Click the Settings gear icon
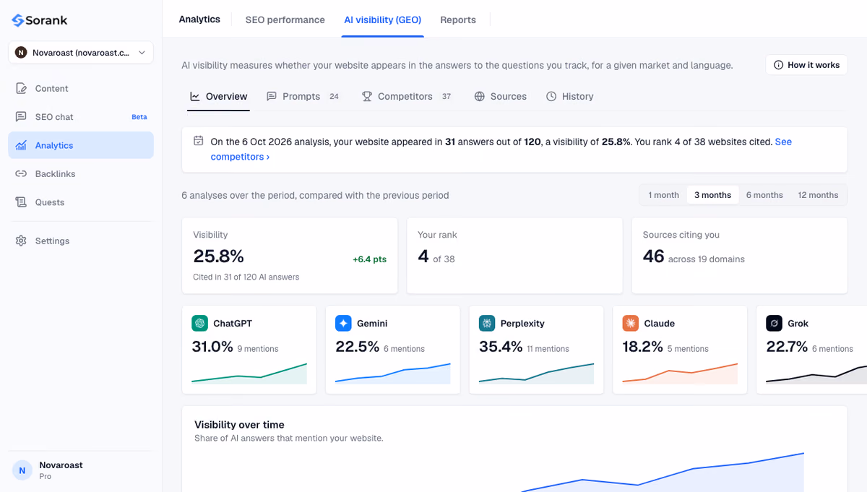The image size is (867, 492). point(21,241)
